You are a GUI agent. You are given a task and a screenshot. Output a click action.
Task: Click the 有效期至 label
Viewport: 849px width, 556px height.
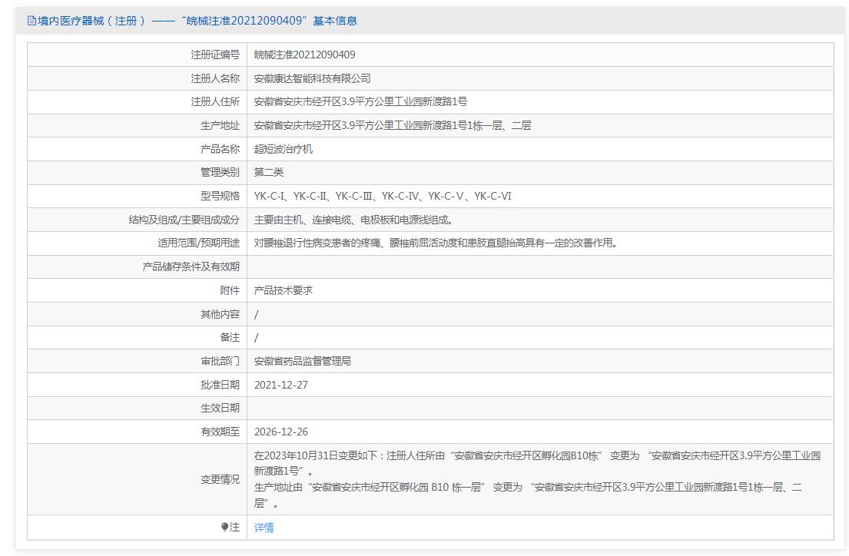[x=220, y=432]
